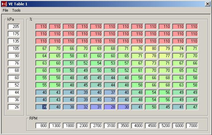Click the 7000 RPM bin field
Image resolution: width=212 pixels, height=135 pixels.
(x=192, y=126)
